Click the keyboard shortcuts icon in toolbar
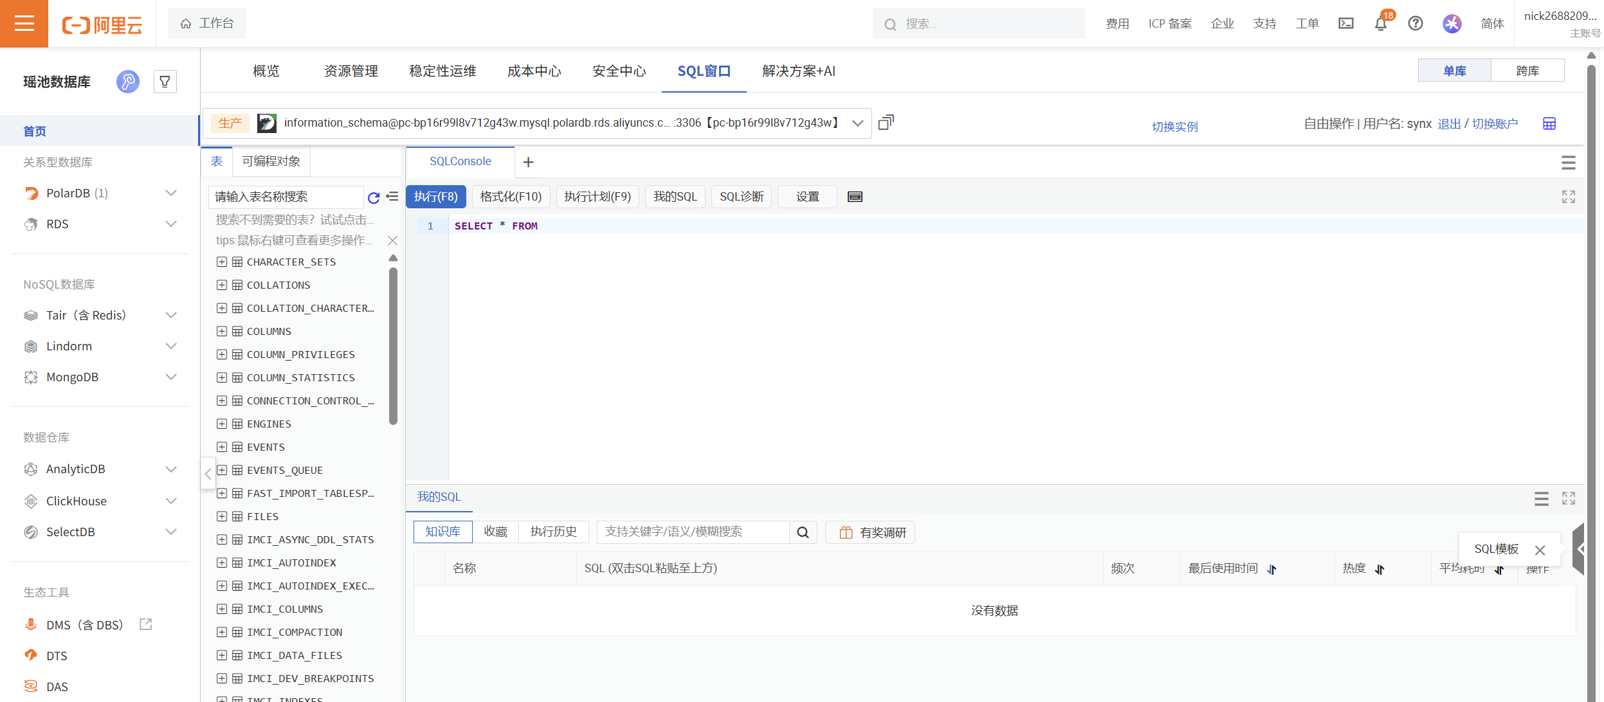This screenshot has width=1604, height=702. tap(855, 197)
